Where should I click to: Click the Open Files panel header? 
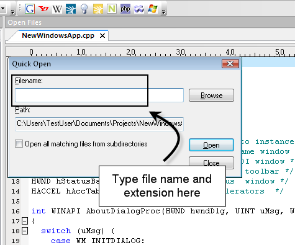click(150, 22)
